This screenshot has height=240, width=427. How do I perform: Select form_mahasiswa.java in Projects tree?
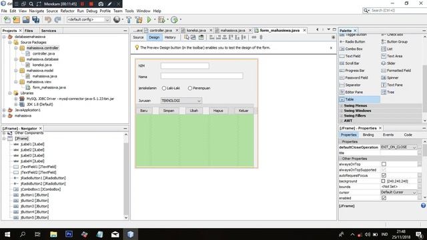click(x=49, y=87)
